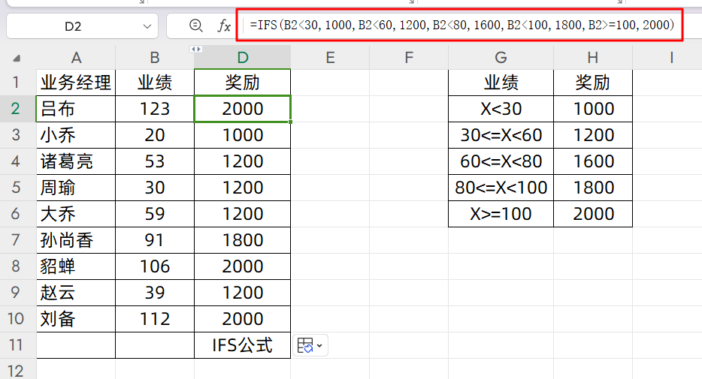Click the 奖励 header cell in column D
702x379 pixels.
[242, 83]
